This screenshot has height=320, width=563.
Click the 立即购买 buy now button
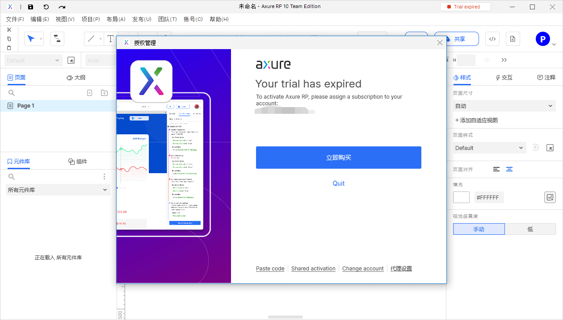(339, 158)
